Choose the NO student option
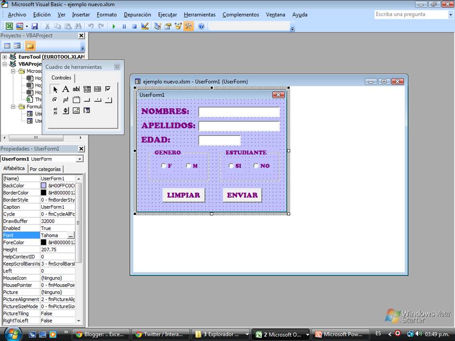The height and width of the screenshot is (341, 455). (256, 166)
